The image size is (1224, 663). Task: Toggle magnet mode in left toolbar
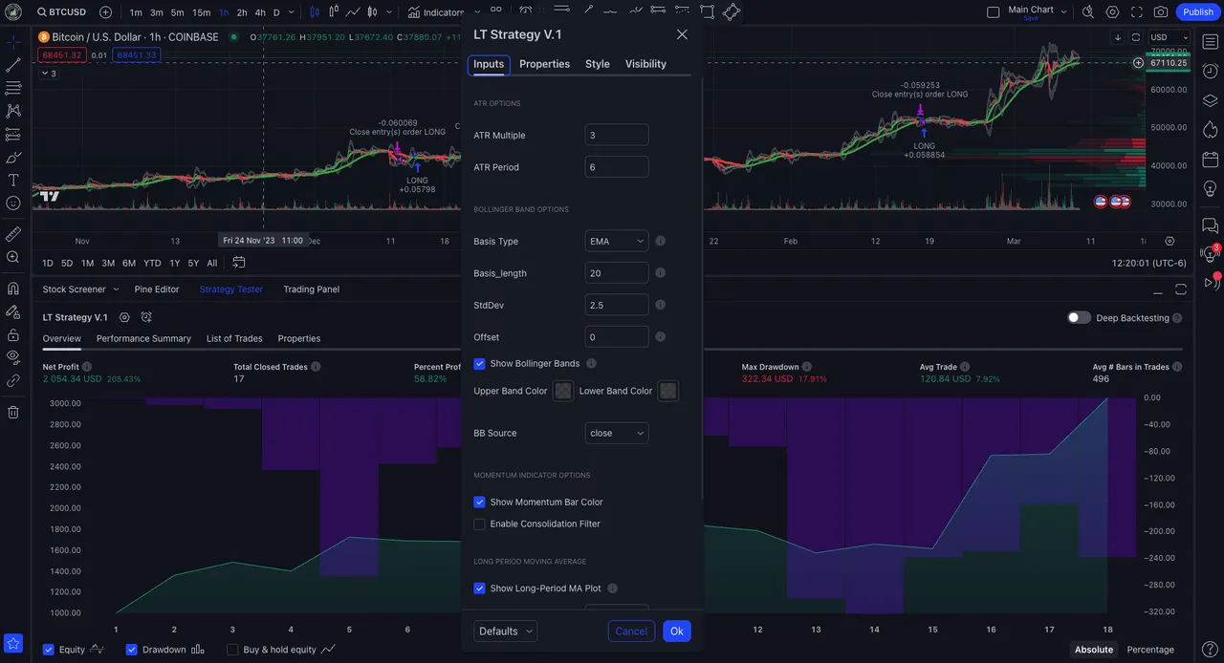[13, 289]
